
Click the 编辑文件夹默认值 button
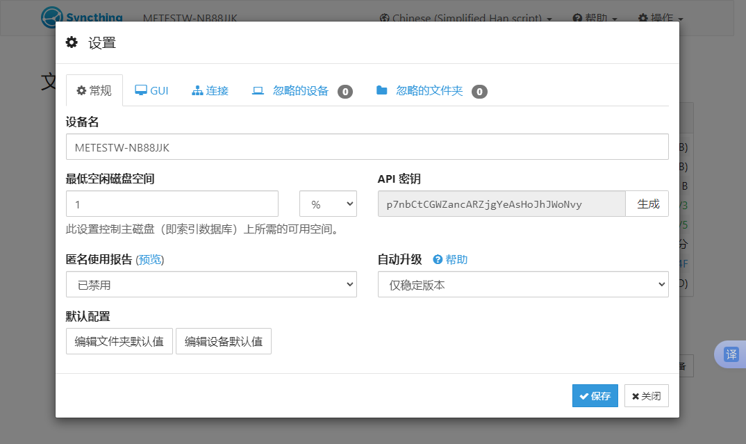coord(119,341)
